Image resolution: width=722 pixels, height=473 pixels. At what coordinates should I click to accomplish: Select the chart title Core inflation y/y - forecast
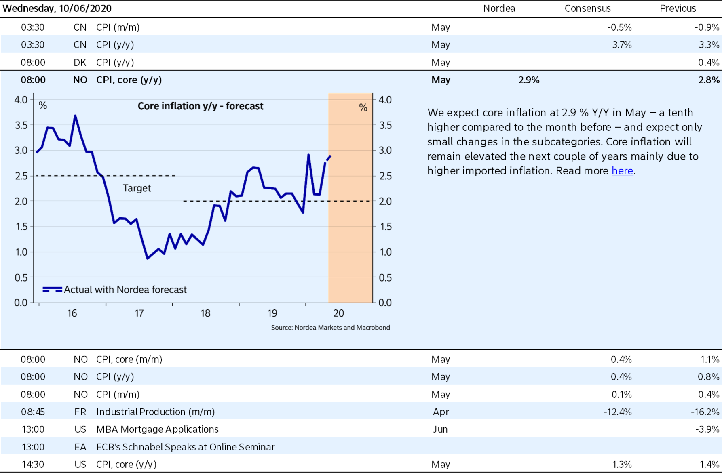200,106
